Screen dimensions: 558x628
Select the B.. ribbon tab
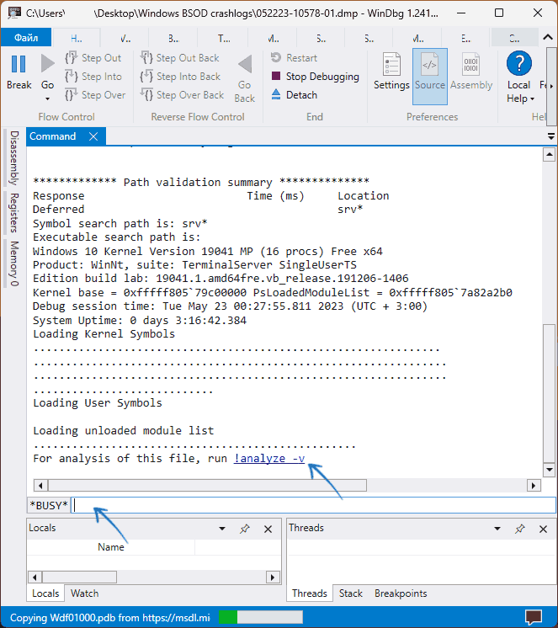coord(173,39)
